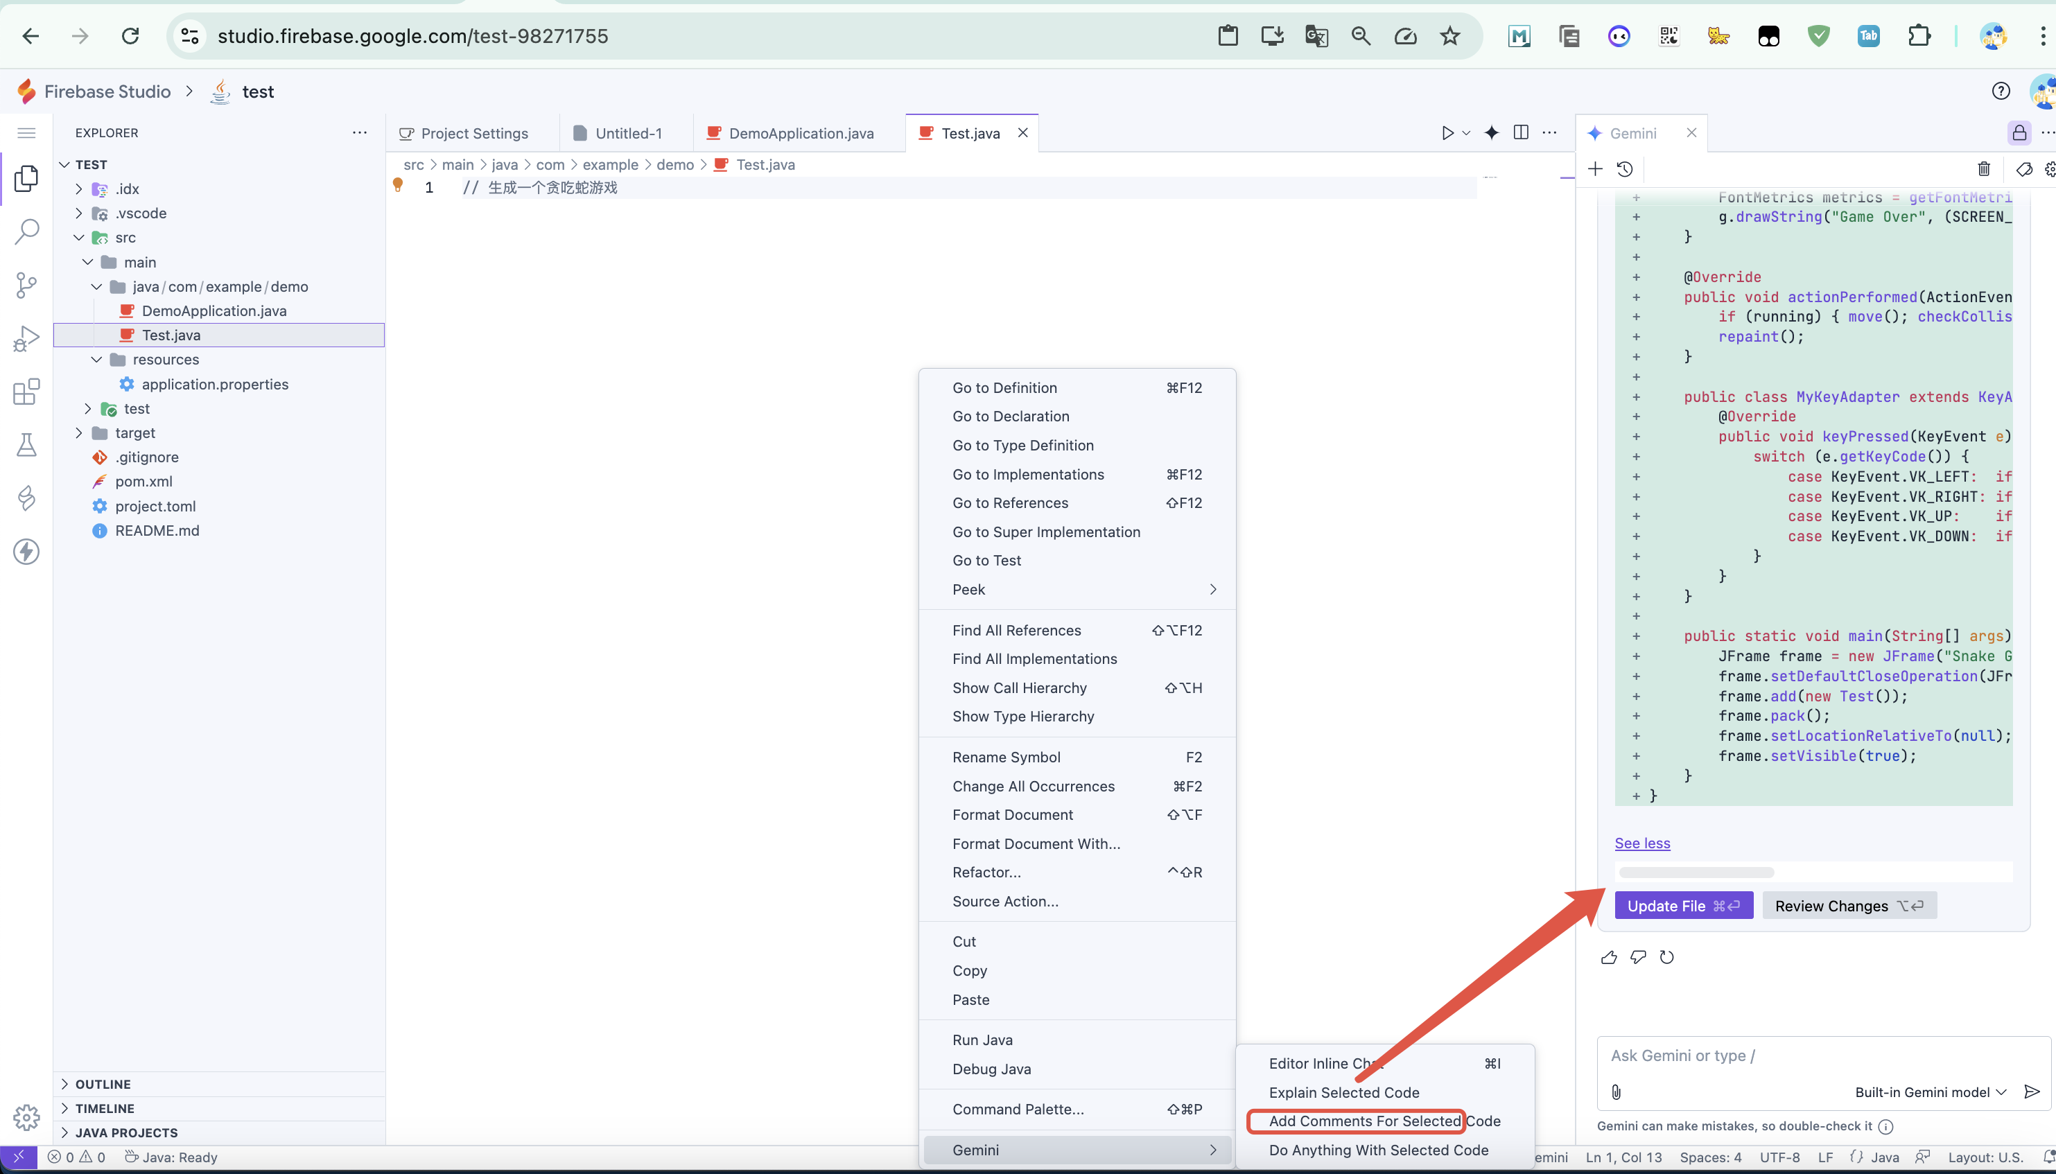Click the lightbulb code action icon

pos(397,186)
